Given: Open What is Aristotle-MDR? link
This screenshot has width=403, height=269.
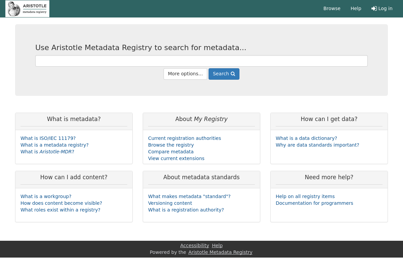Looking at the screenshot, I should (47, 152).
